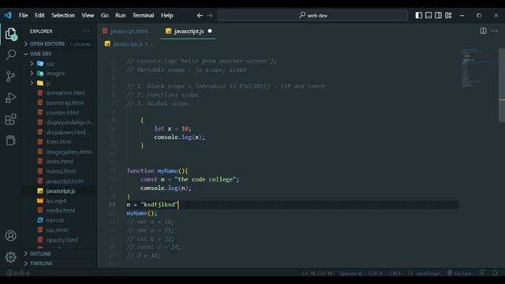This screenshot has height=284, width=505.
Task: Click the unsaved dot on javascript.js tab
Action: (210, 31)
